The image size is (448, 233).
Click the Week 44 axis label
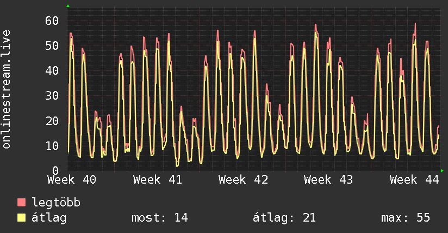click(x=414, y=180)
